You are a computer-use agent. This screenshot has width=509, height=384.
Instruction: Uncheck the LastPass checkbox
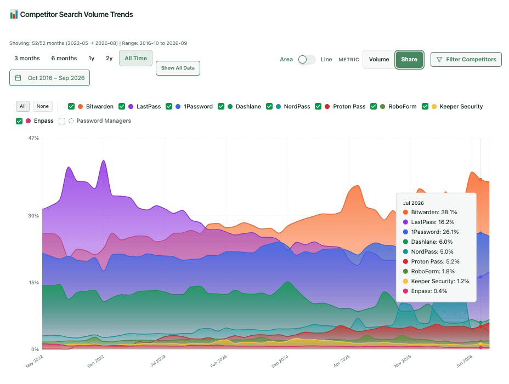point(122,106)
